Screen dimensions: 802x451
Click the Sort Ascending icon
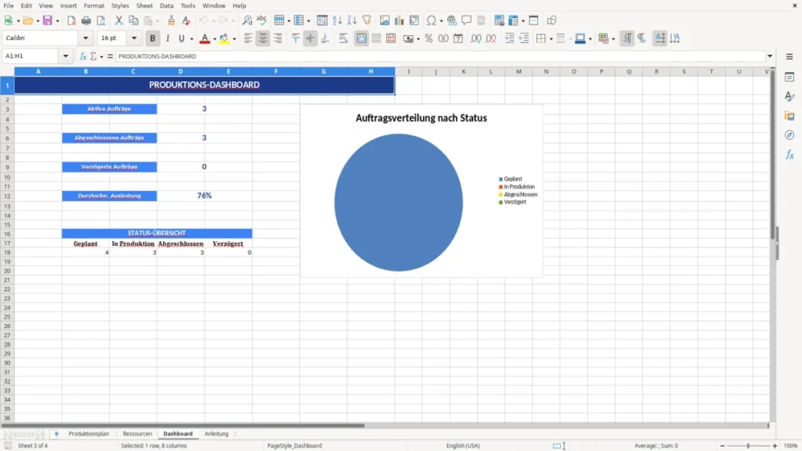tap(337, 20)
